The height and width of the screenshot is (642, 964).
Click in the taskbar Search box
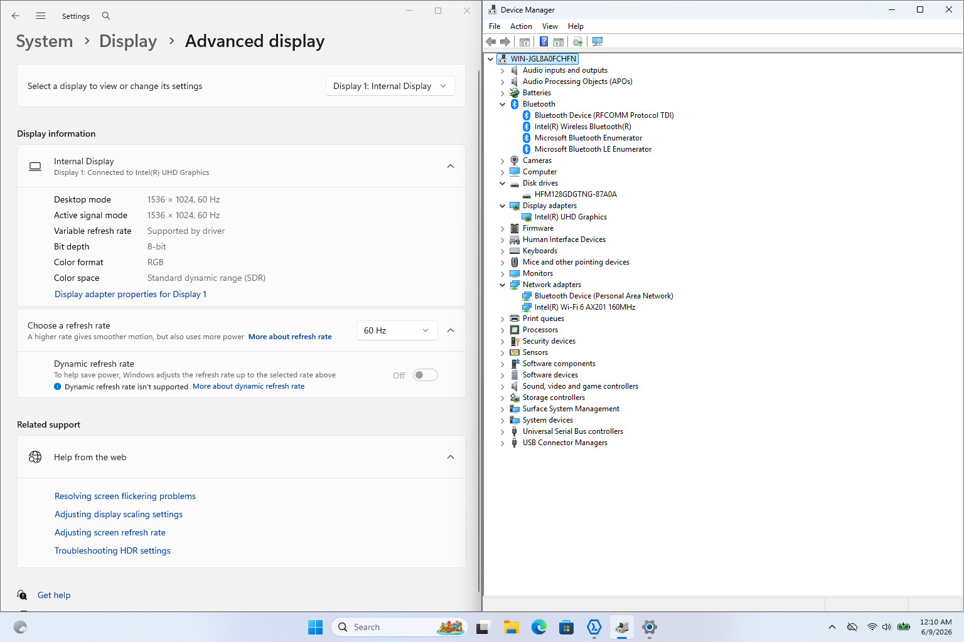point(399,627)
